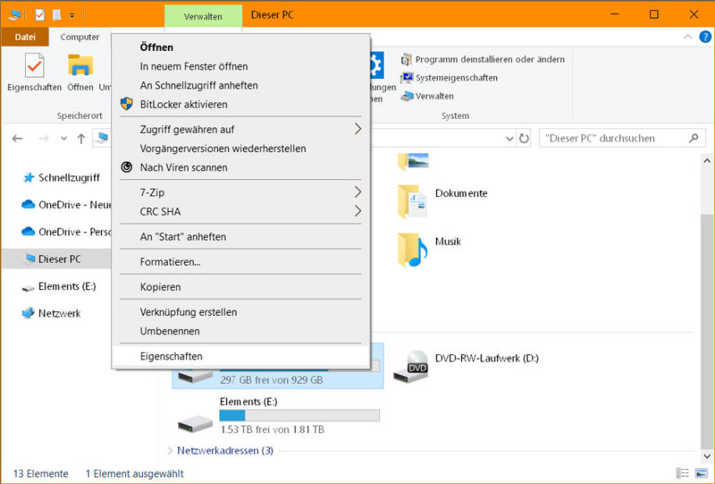Switch to details view in status bar
The height and width of the screenshot is (484, 715).
[682, 473]
